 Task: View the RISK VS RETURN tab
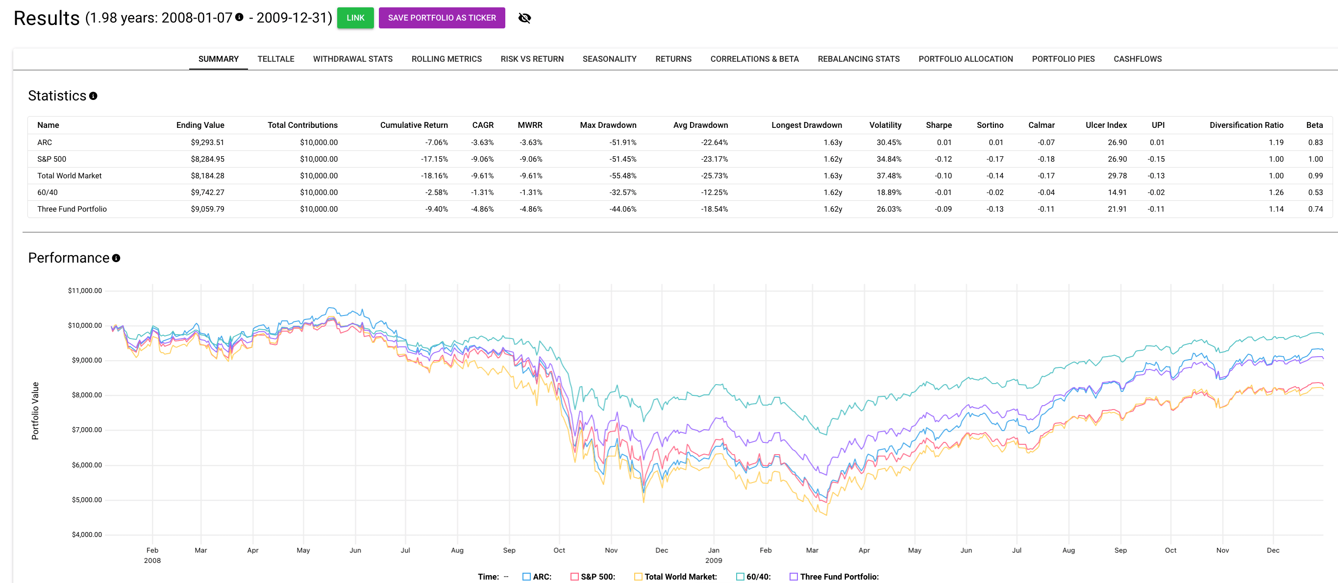tap(532, 59)
